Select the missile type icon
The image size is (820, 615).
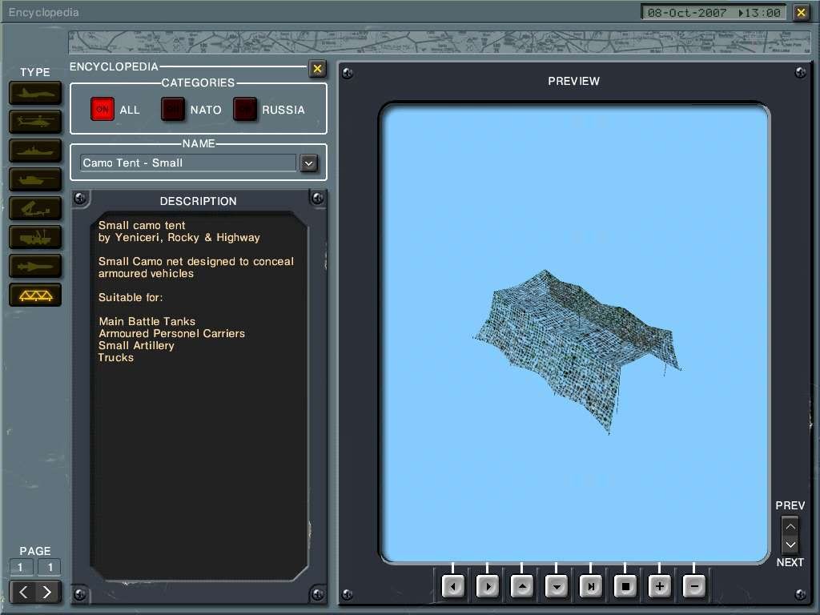pos(34,266)
